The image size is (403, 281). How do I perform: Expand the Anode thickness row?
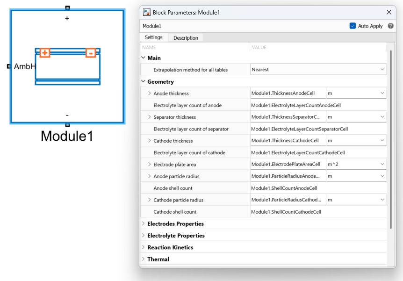(x=149, y=94)
